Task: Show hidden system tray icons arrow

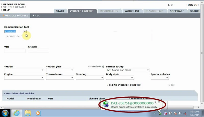Action: point(155,113)
